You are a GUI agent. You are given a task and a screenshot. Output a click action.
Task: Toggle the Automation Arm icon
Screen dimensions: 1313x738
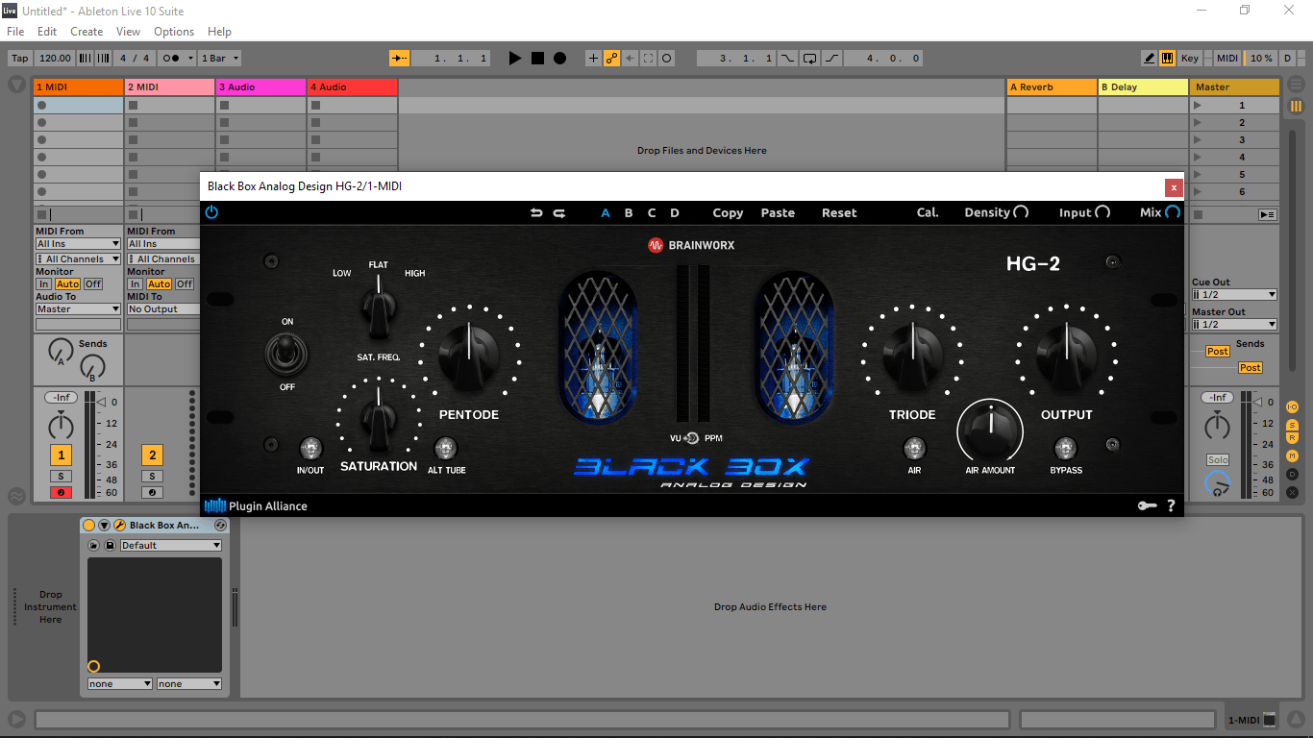611,59
